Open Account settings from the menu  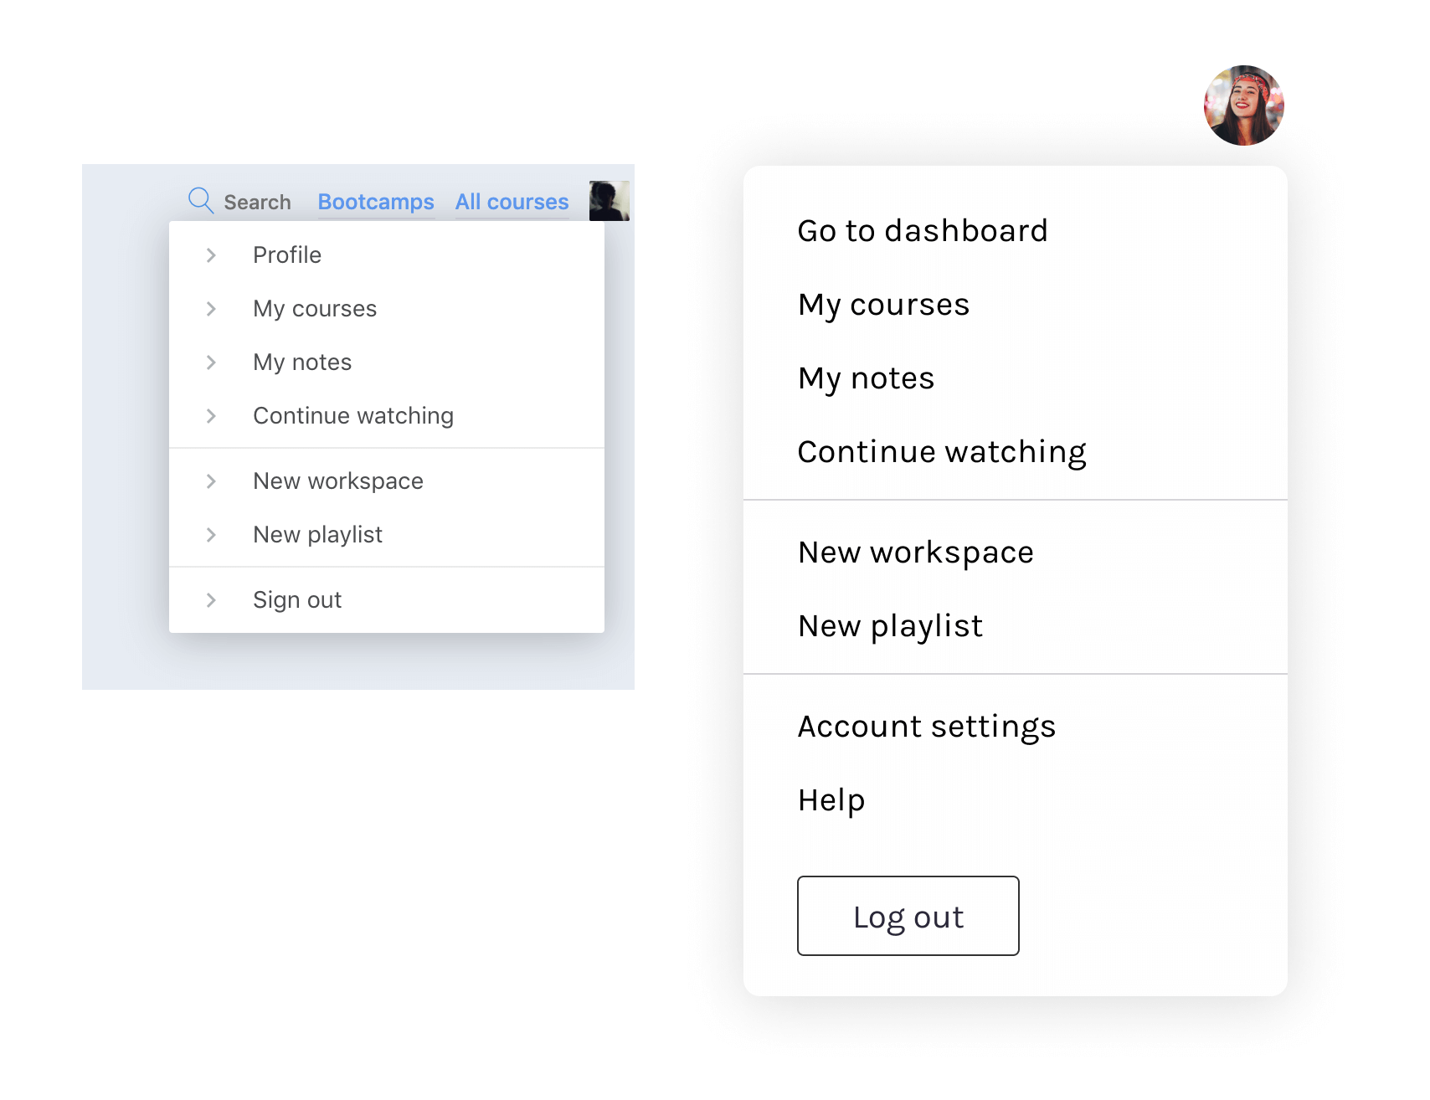point(926,727)
